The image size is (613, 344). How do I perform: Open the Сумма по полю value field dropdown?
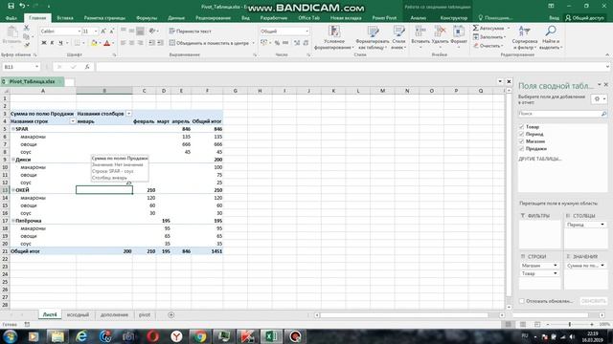[x=602, y=266]
